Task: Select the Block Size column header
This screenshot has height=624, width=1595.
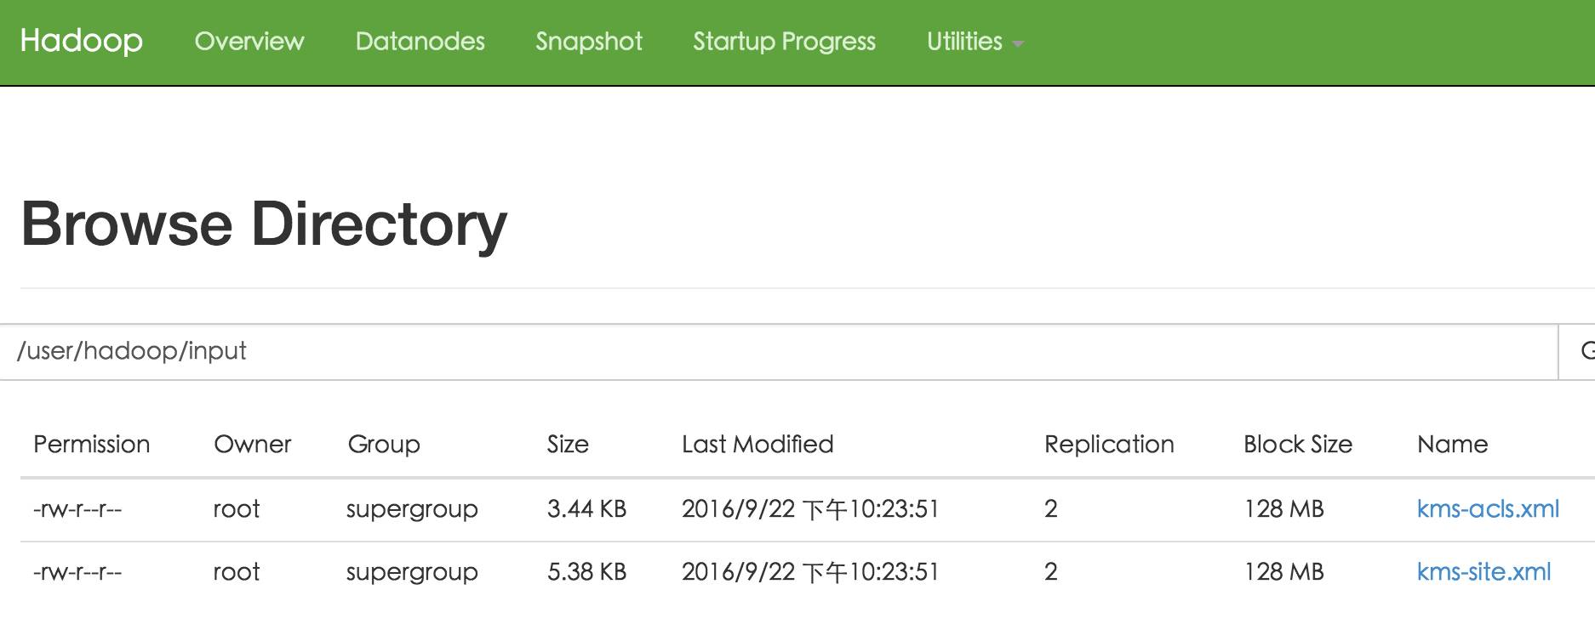Action: [x=1297, y=445]
